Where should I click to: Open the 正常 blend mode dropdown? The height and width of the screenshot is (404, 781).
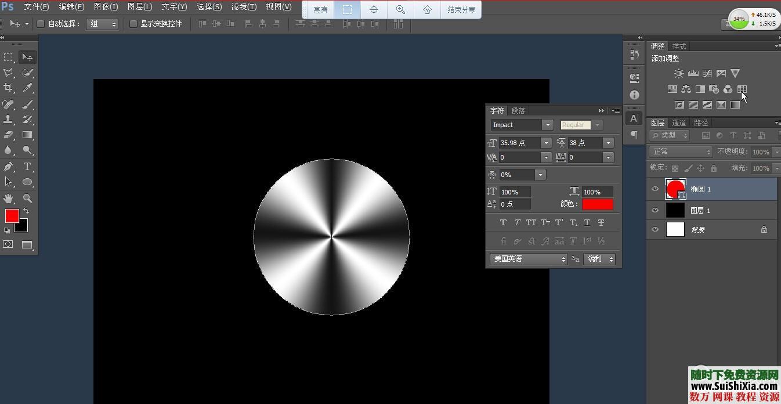[680, 151]
